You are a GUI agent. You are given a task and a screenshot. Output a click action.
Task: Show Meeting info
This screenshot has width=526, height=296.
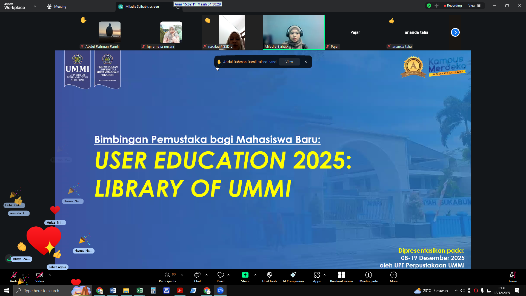pyautogui.click(x=368, y=277)
